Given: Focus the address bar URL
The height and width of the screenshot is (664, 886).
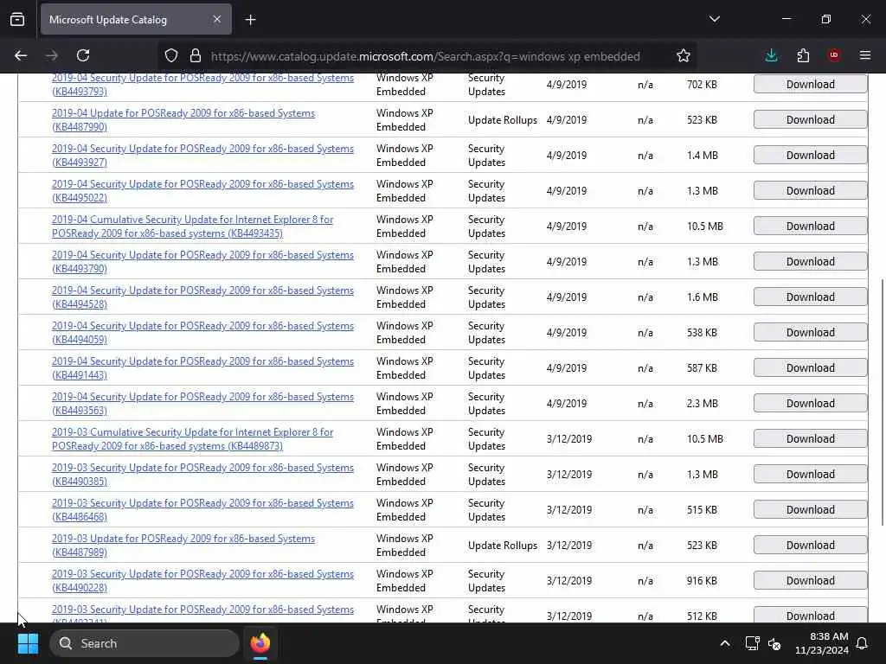Looking at the screenshot, I should coord(425,56).
